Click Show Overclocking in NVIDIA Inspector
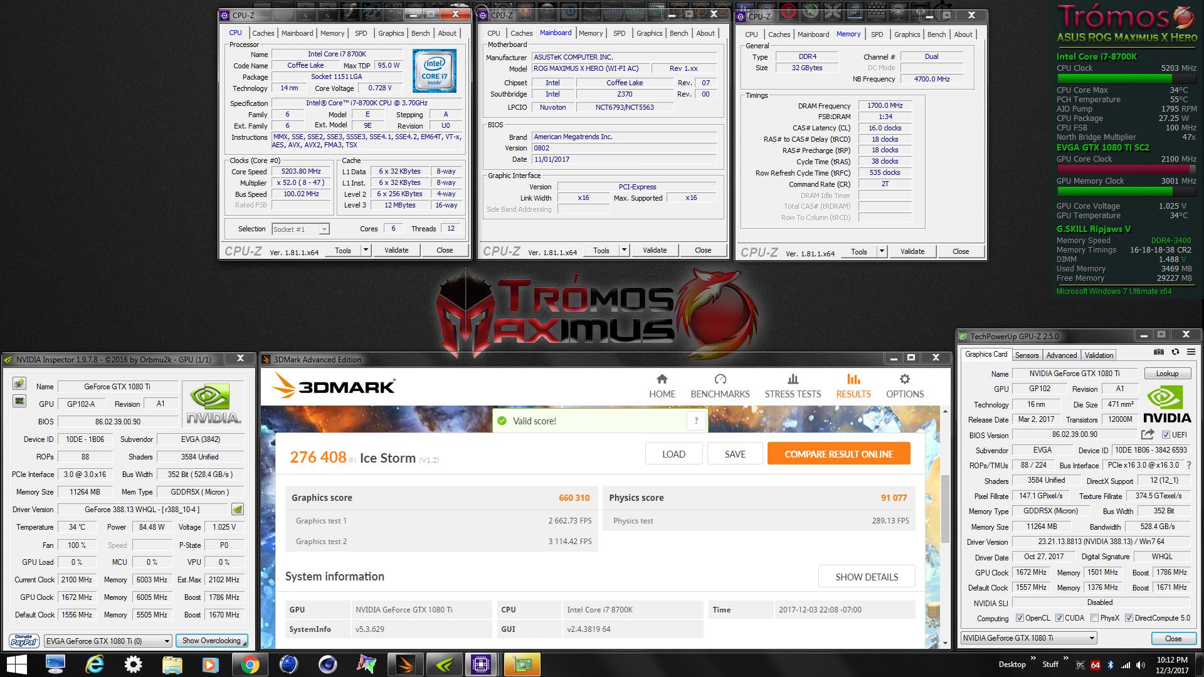 [x=211, y=641]
